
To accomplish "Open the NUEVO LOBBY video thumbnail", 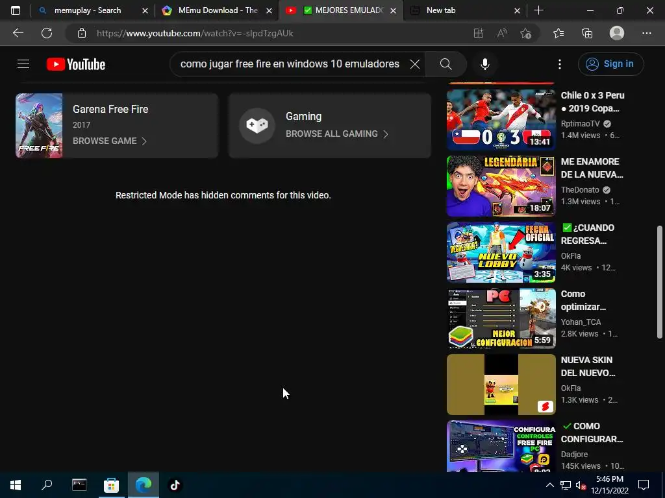I will (501, 252).
